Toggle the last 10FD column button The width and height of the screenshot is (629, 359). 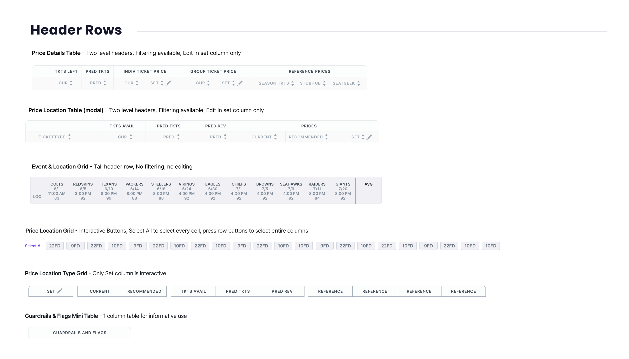490,246
